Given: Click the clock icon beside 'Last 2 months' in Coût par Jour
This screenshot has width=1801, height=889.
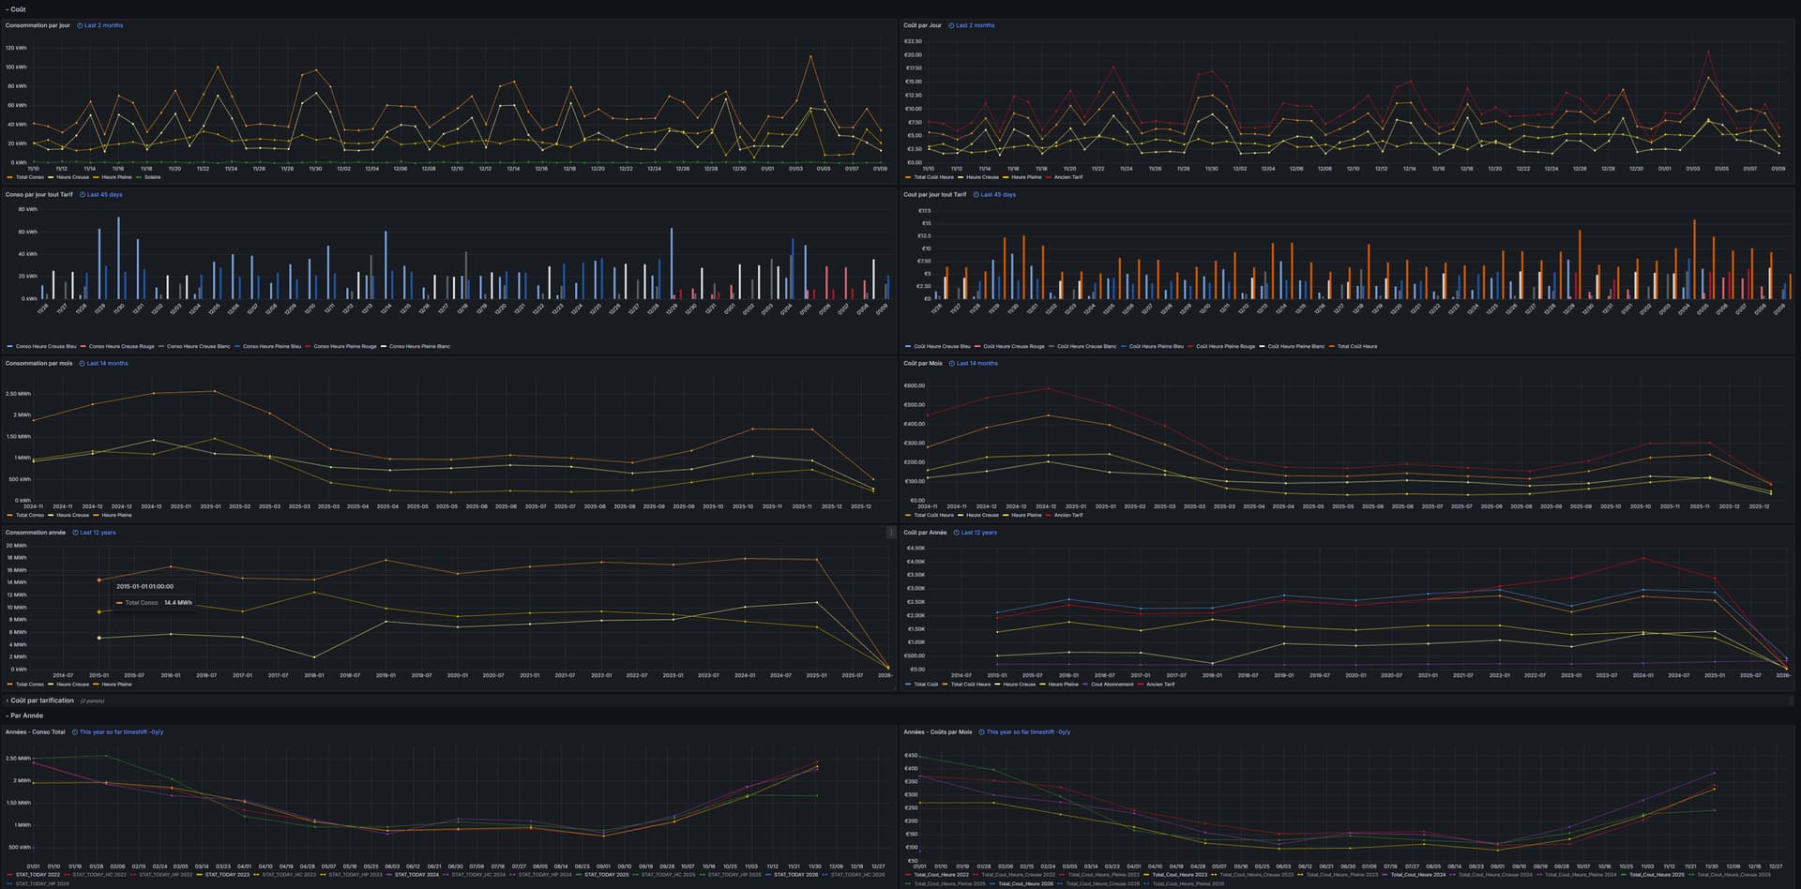Looking at the screenshot, I should (951, 26).
